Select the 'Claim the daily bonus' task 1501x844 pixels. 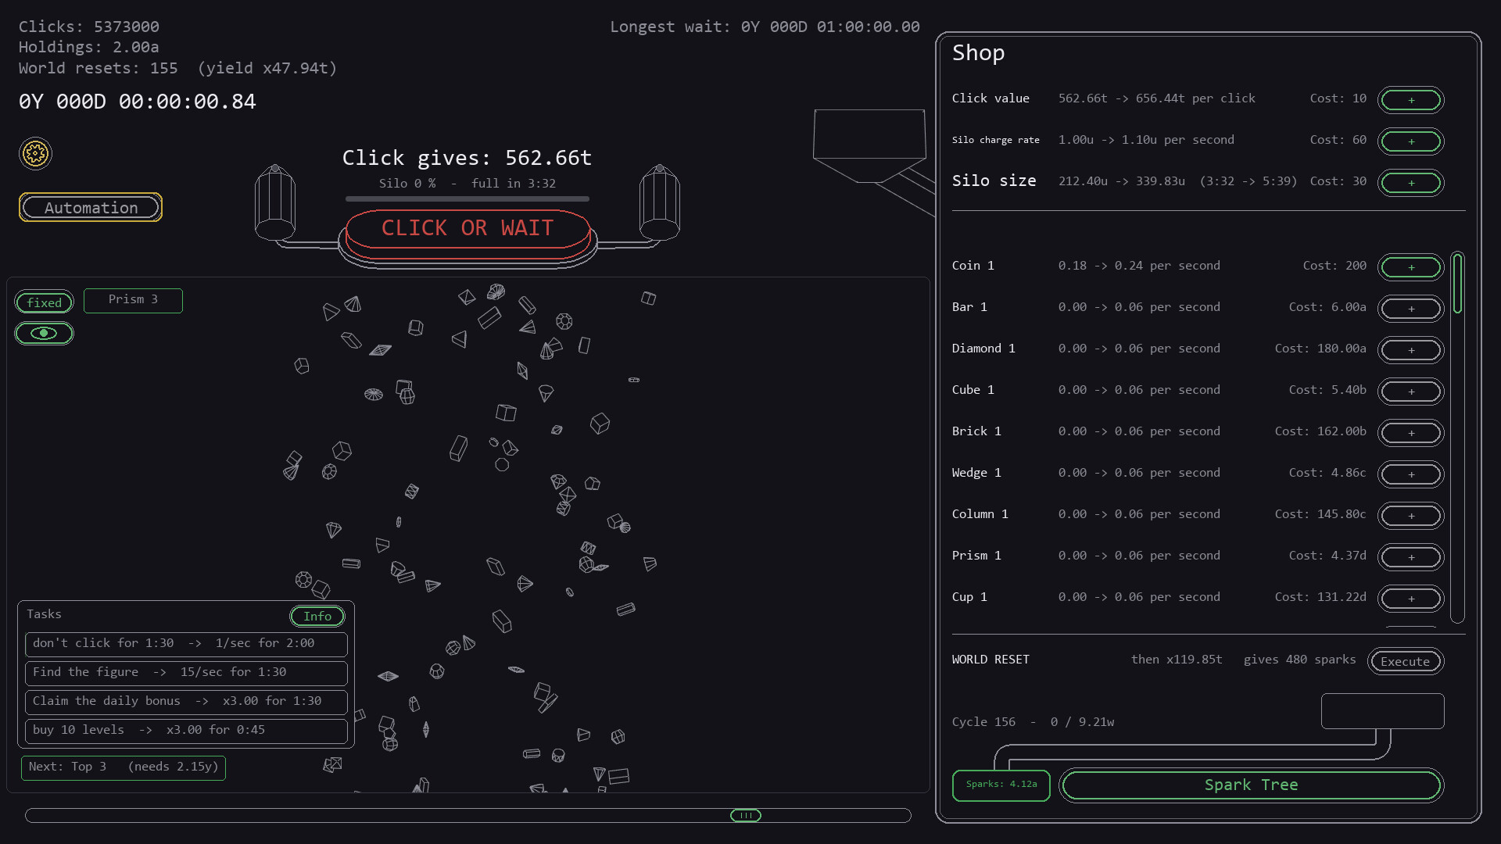pos(186,702)
